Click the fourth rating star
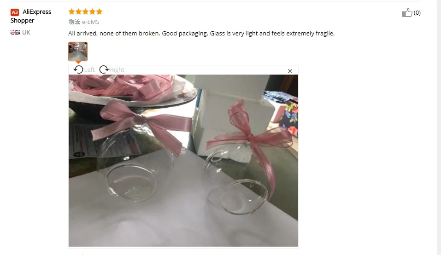Image resolution: width=441 pixels, height=255 pixels. (x=92, y=12)
